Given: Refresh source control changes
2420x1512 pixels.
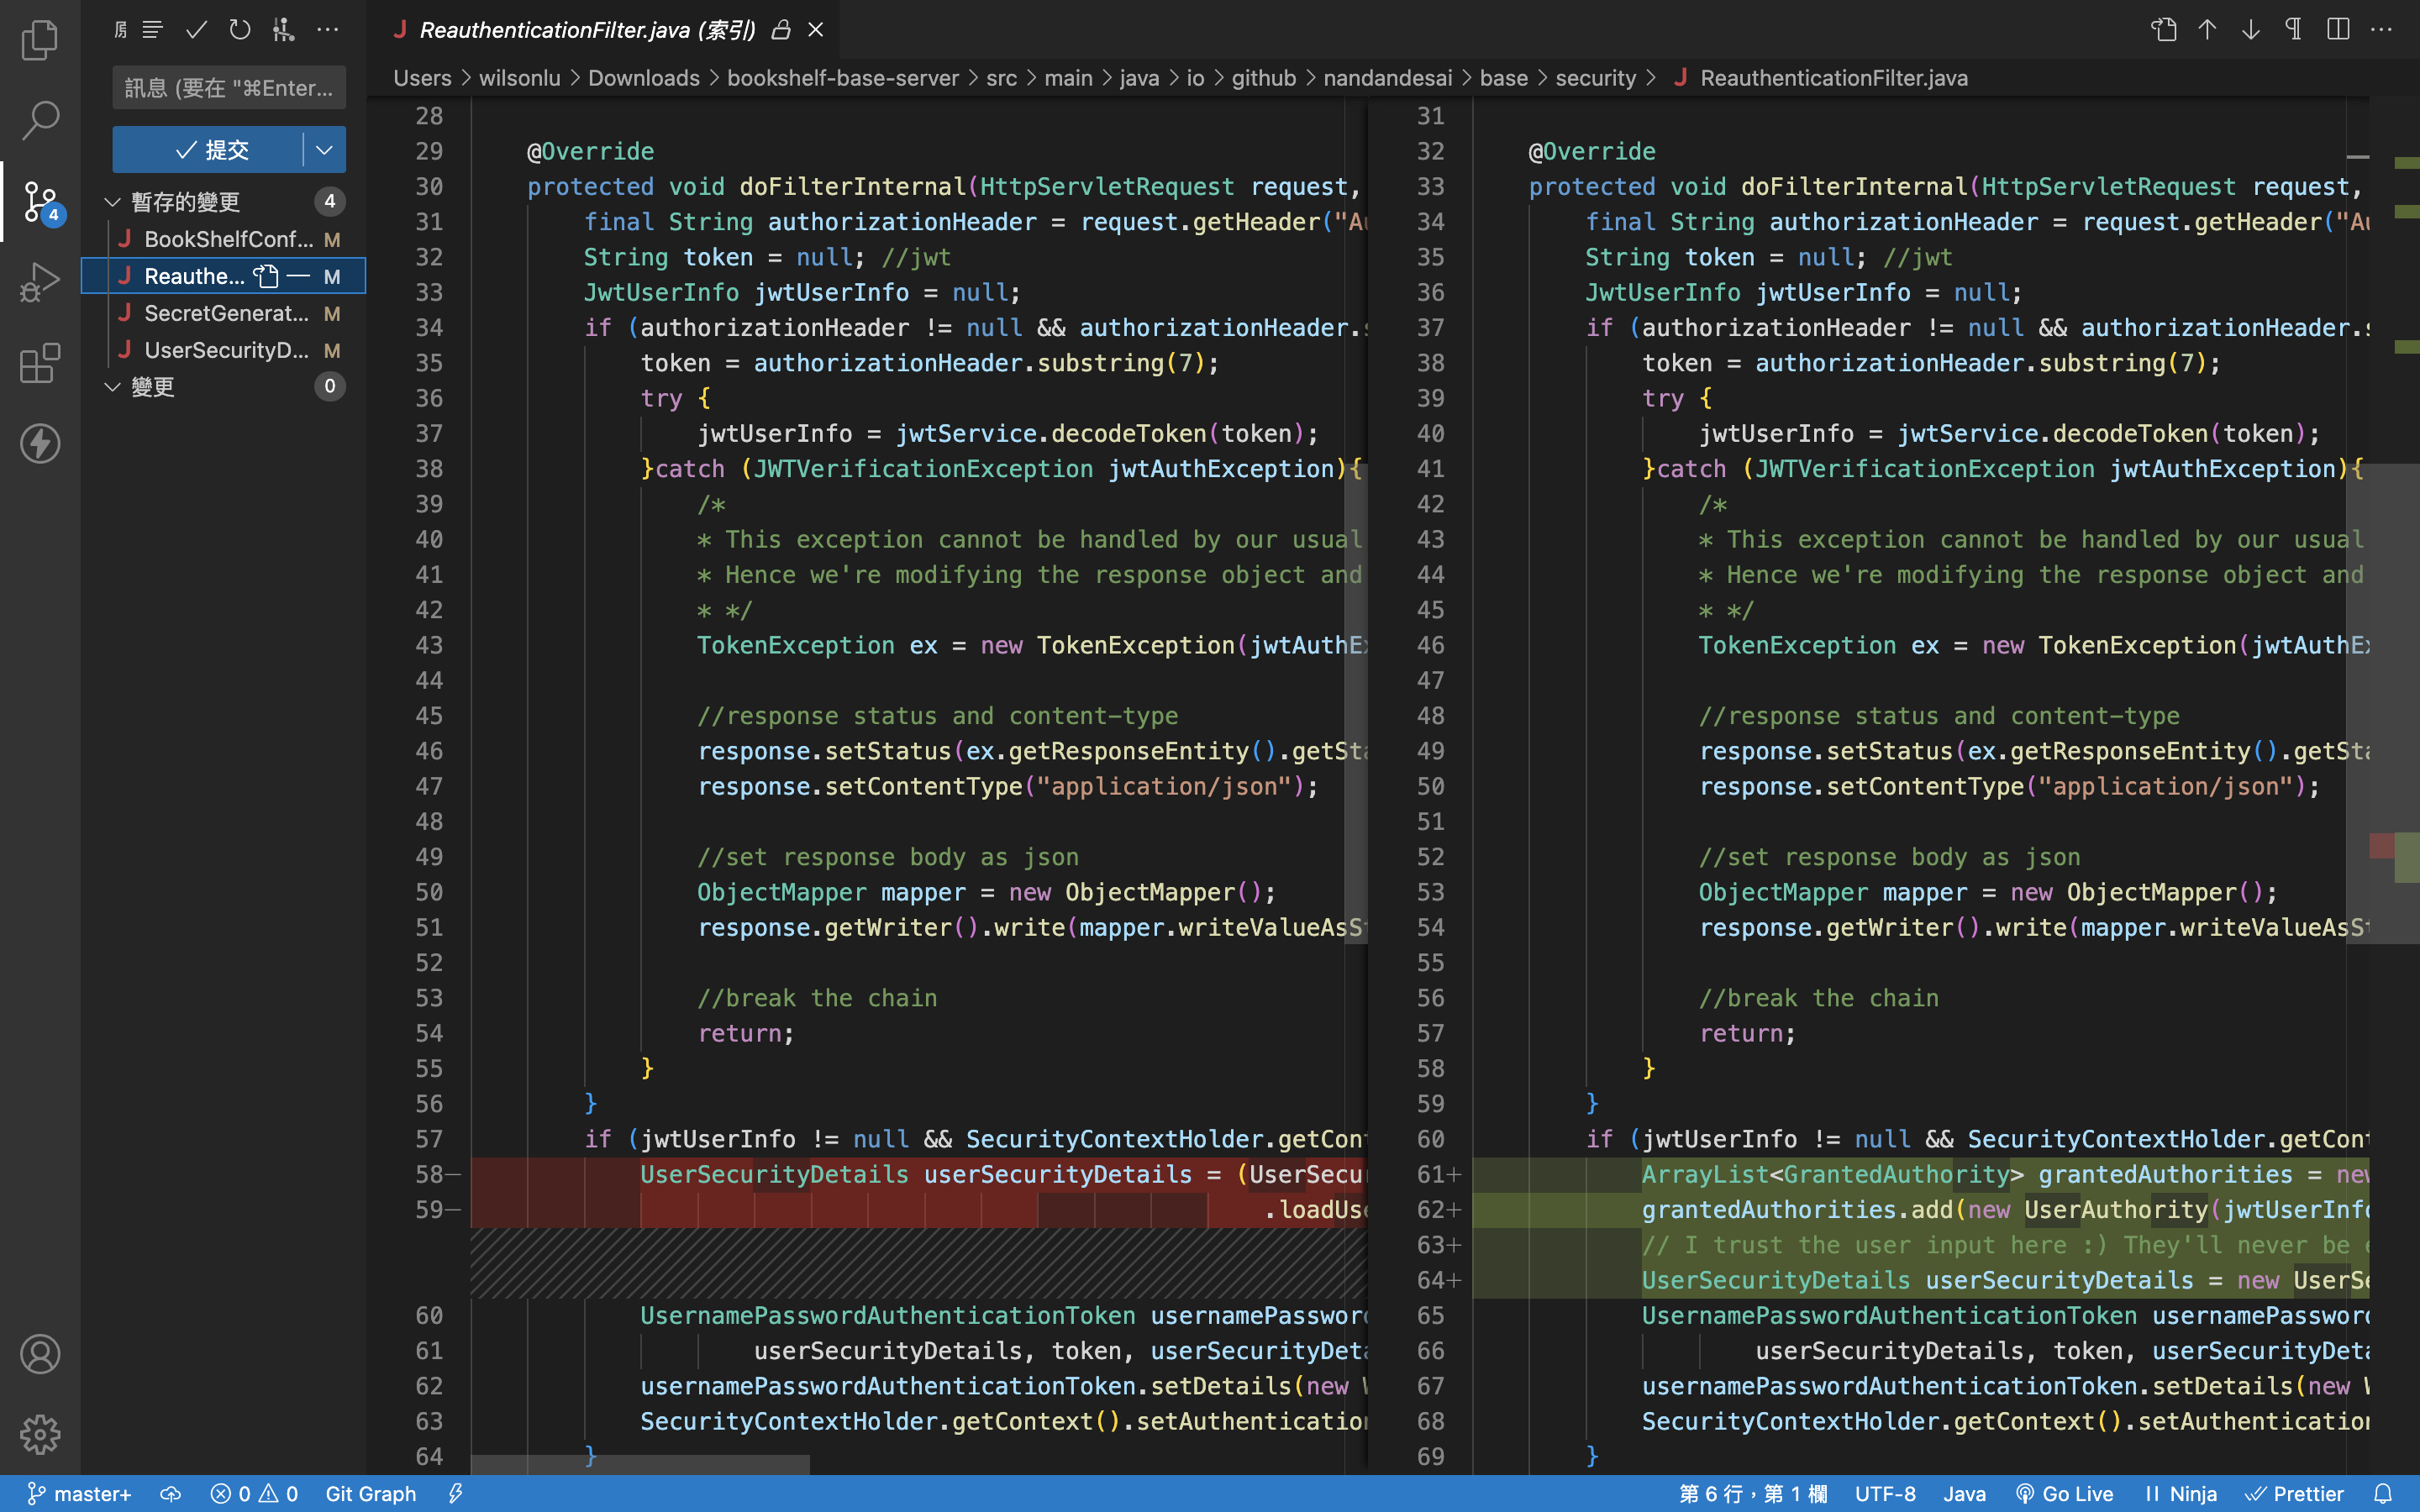Looking at the screenshot, I should [240, 30].
